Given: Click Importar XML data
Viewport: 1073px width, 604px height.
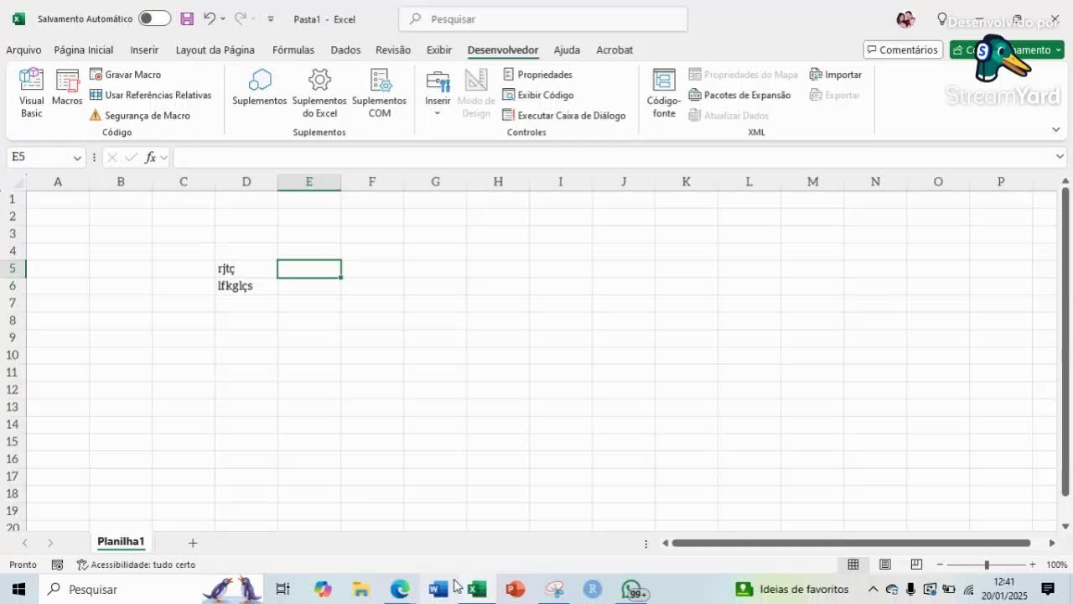Looking at the screenshot, I should 836,75.
